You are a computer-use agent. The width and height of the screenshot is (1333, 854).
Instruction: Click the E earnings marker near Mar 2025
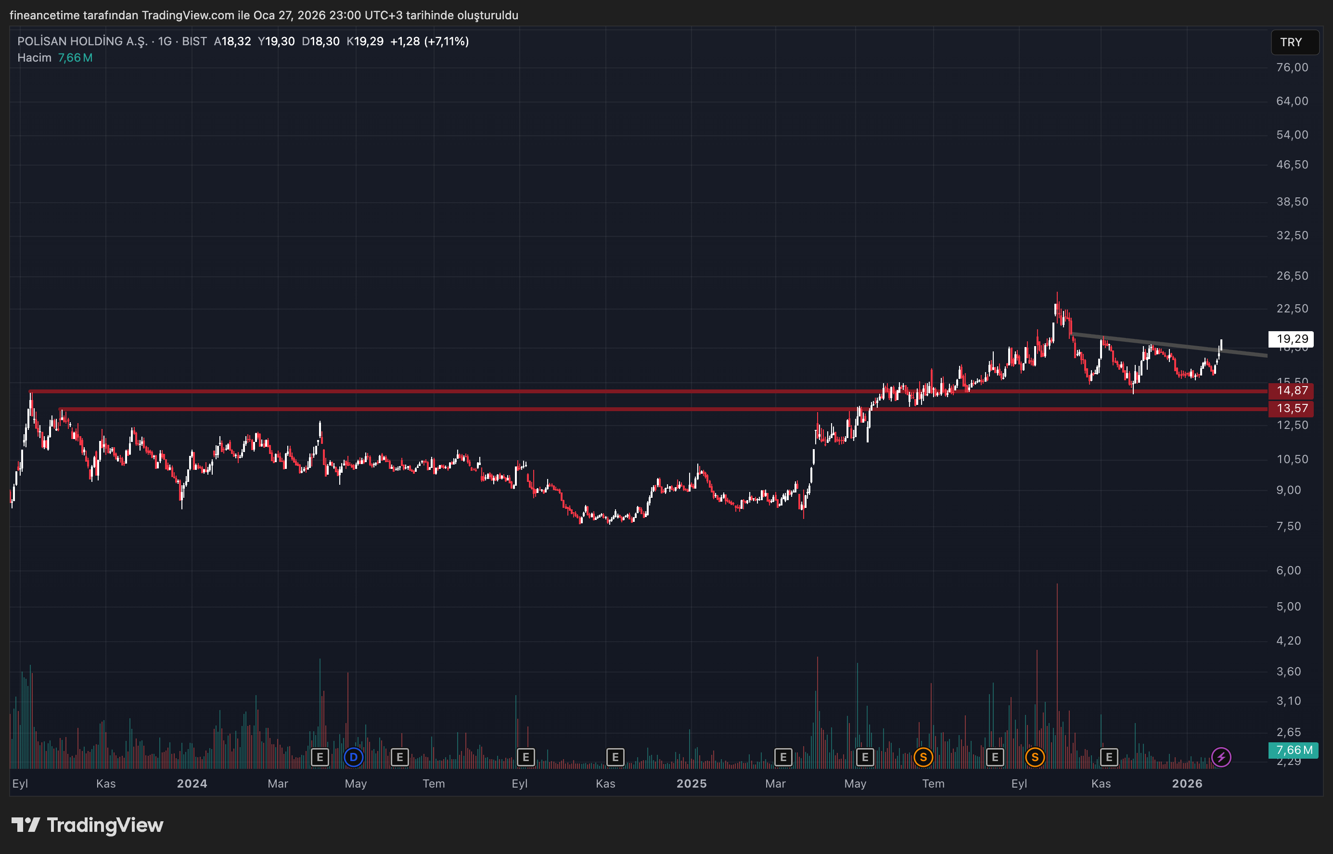click(x=784, y=757)
